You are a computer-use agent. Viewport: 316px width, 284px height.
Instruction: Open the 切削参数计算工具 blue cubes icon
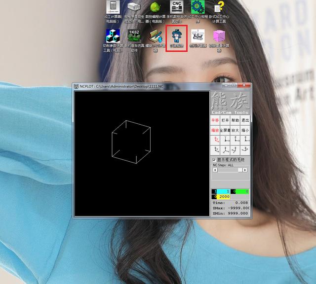point(113,39)
